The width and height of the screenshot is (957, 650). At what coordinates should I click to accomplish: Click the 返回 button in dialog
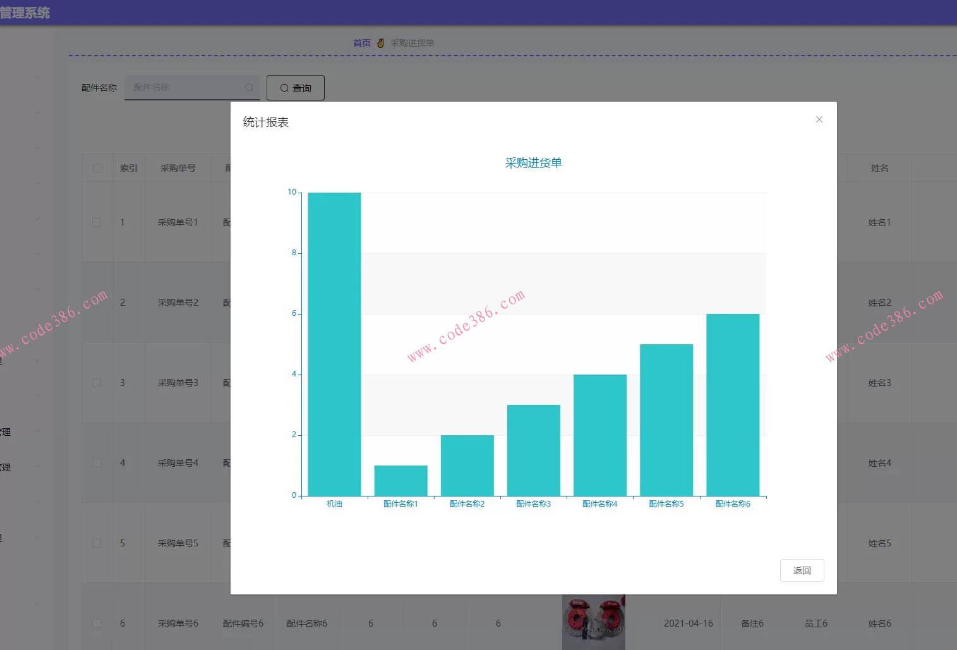802,570
